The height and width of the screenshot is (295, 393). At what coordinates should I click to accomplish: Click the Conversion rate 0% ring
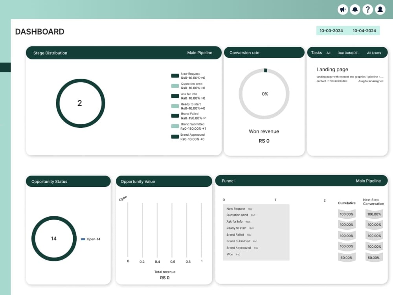click(x=264, y=94)
